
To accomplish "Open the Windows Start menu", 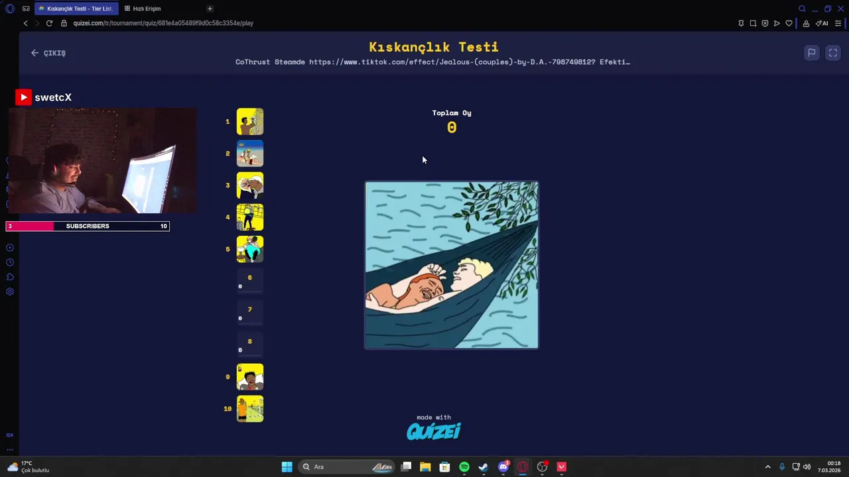I will (287, 467).
